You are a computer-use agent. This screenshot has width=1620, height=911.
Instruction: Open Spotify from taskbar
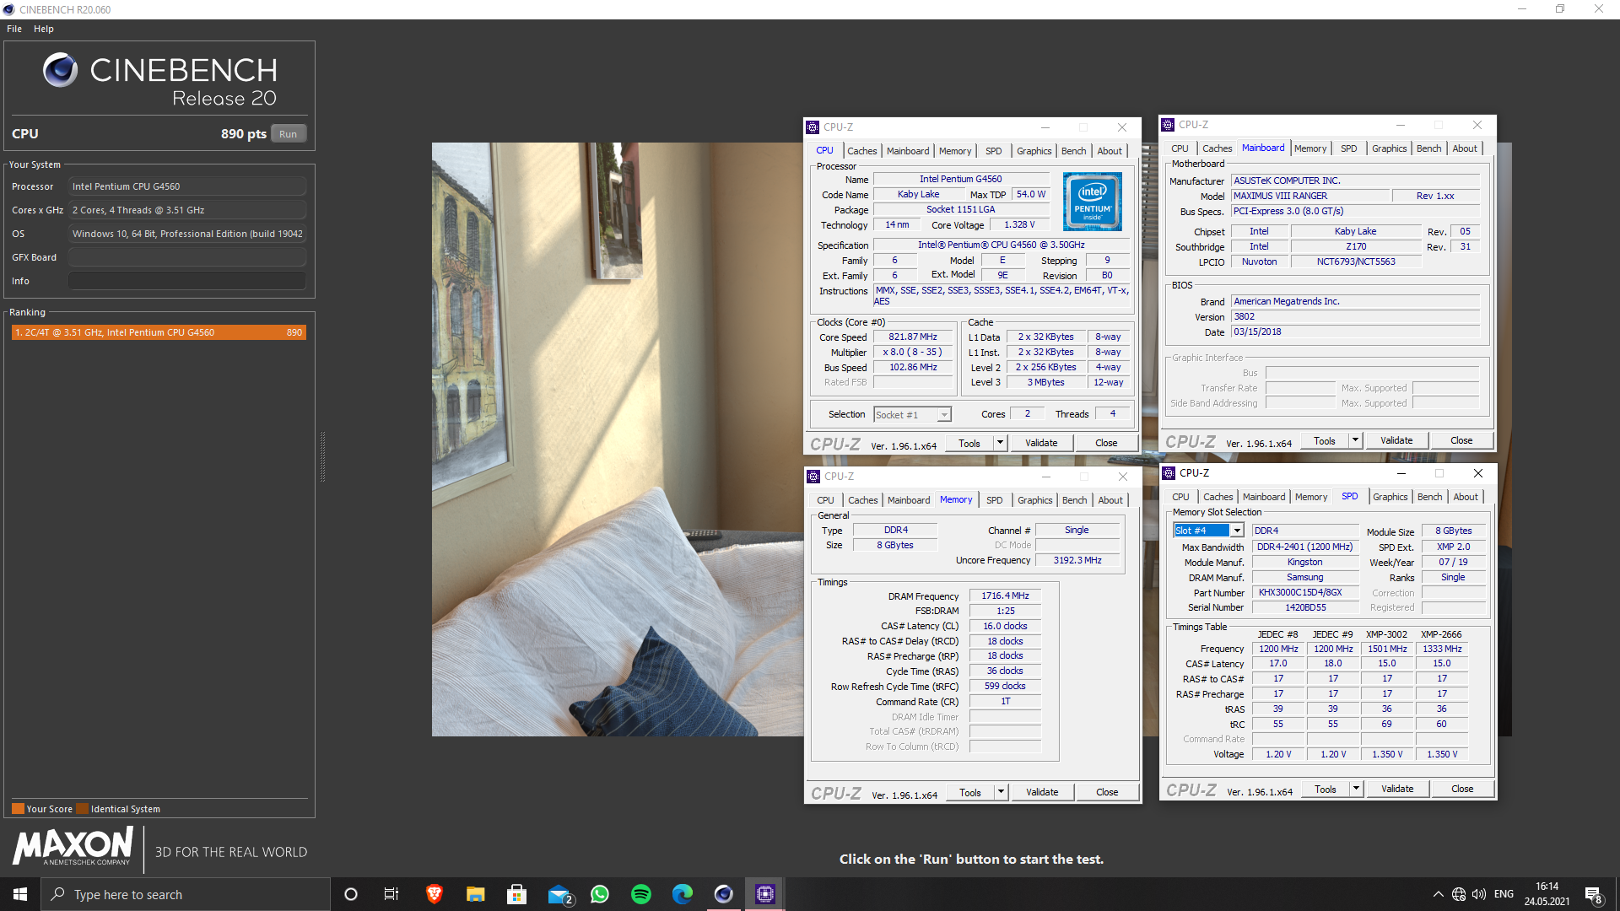tap(641, 894)
